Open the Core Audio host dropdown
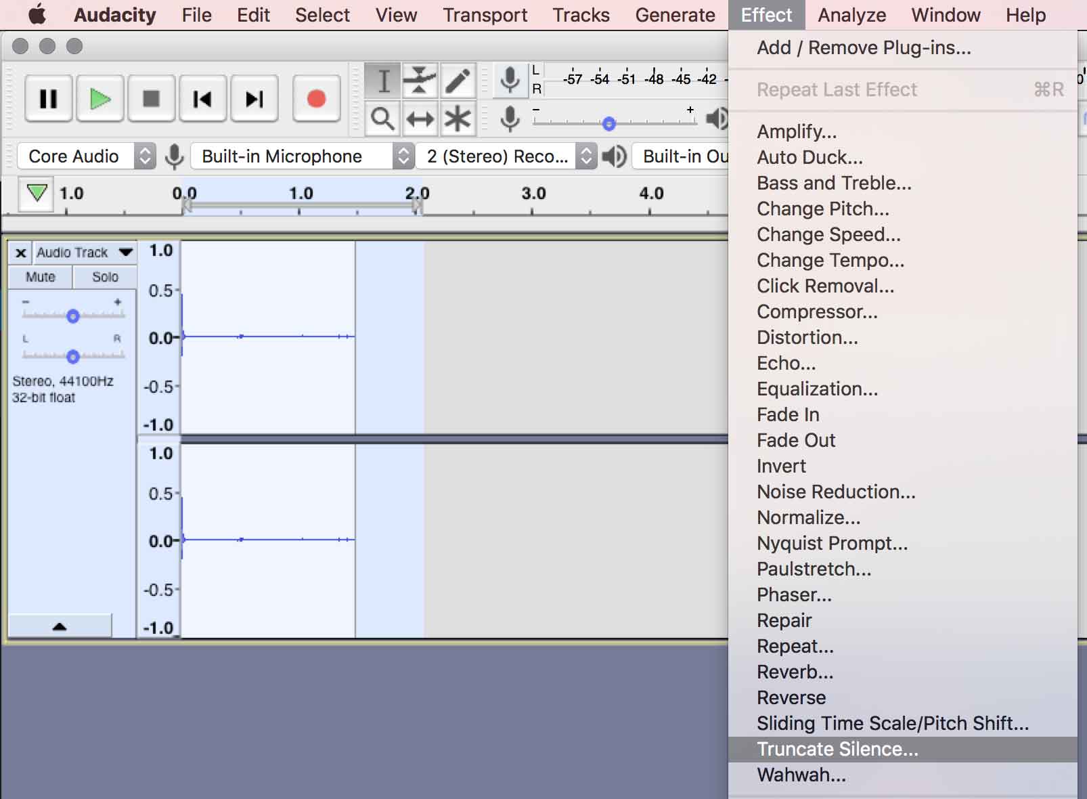Viewport: 1087px width, 799px height. pyautogui.click(x=87, y=156)
